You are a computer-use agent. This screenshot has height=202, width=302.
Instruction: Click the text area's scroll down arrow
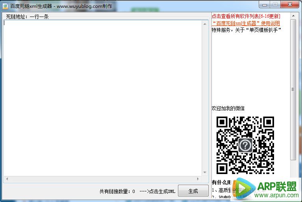point(205,172)
